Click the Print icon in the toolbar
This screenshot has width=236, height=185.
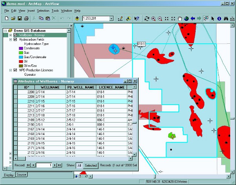(x=25, y=18)
